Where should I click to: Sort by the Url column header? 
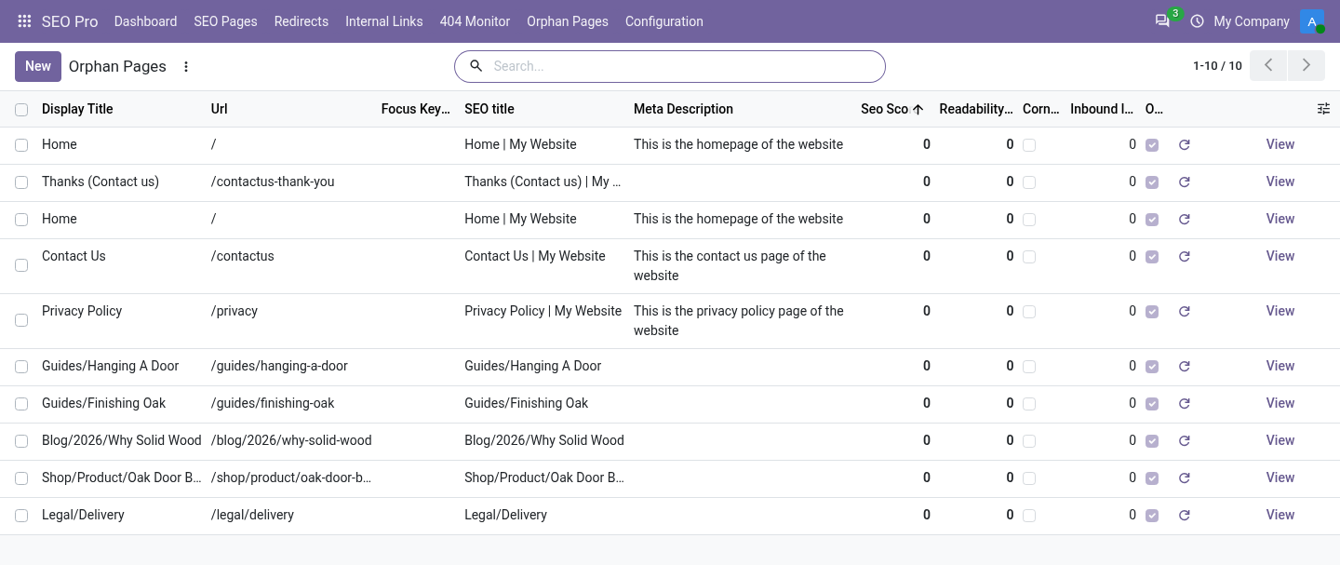pos(220,109)
